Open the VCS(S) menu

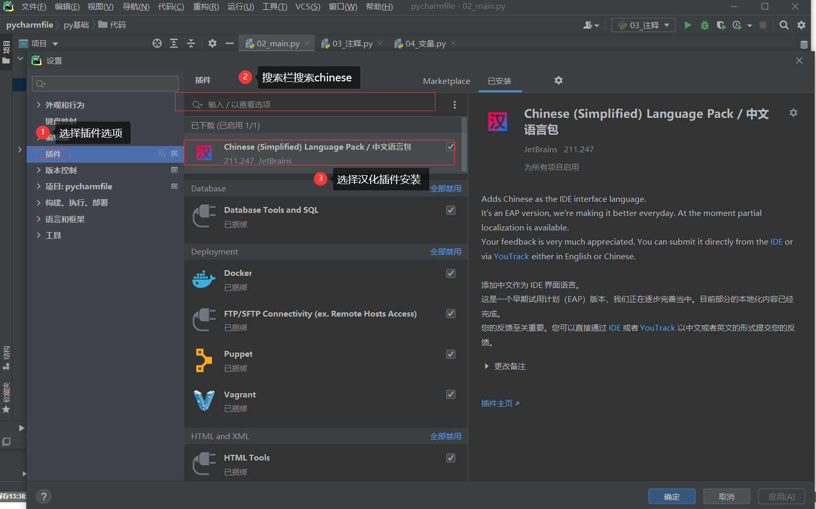(308, 7)
